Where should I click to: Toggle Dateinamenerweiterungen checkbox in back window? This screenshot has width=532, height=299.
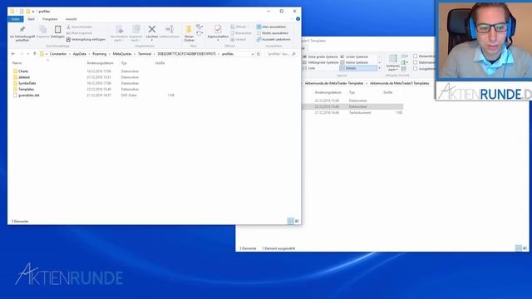(x=416, y=62)
